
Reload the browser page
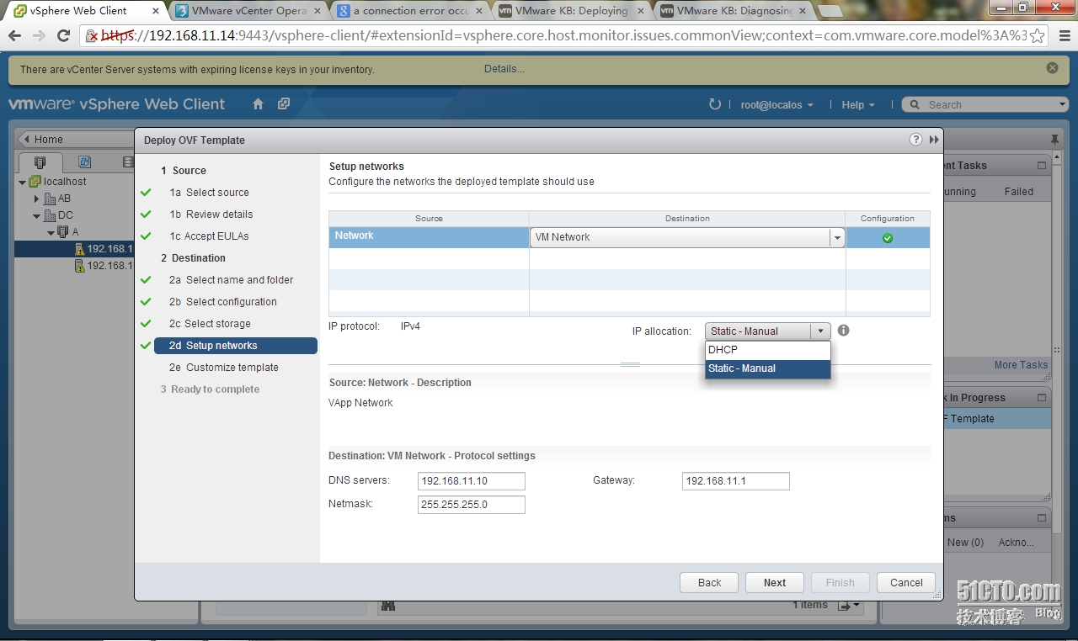pyautogui.click(x=63, y=35)
